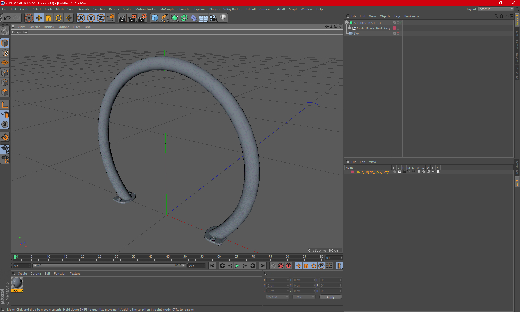Switch to Texture mode checkerboard icon
The image size is (520, 312).
5,53
